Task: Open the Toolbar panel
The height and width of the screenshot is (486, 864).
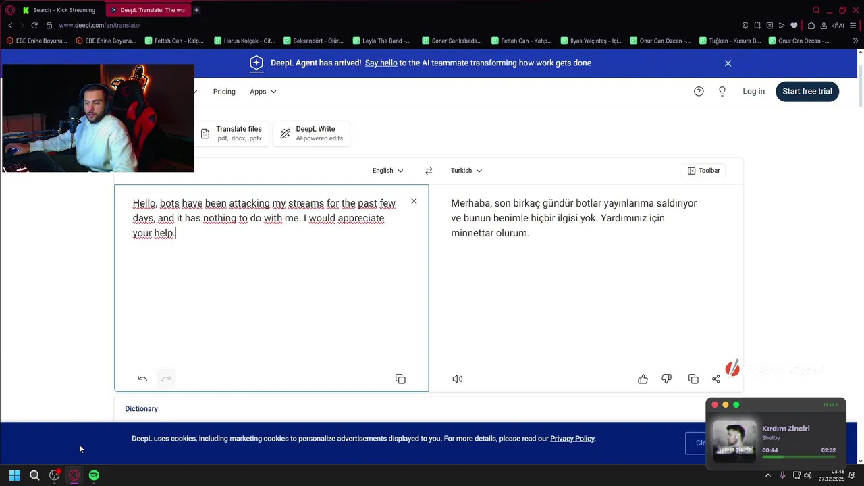Action: click(703, 171)
